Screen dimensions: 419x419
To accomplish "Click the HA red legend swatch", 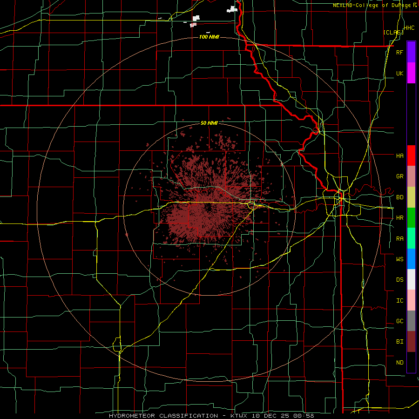I will pos(411,155).
